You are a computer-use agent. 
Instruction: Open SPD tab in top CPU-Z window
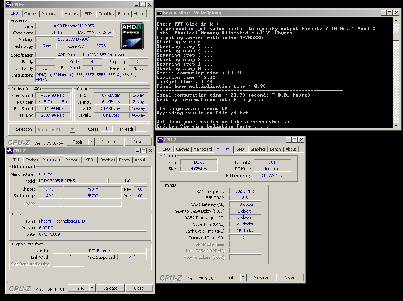tap(88, 14)
